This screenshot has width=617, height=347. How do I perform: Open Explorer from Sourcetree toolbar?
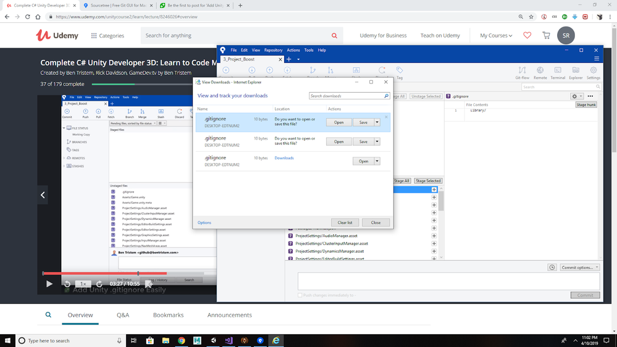pyautogui.click(x=576, y=73)
